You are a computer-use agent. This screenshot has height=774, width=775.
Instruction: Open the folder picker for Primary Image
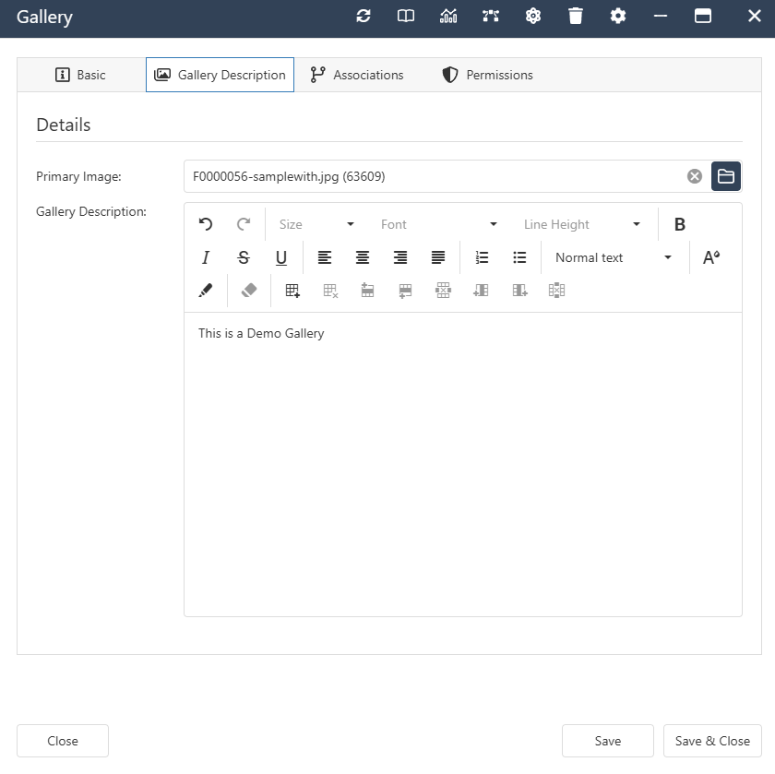point(725,175)
